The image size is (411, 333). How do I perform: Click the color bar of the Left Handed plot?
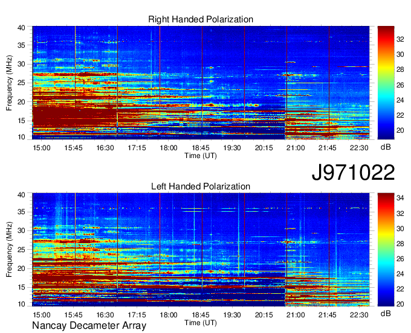tap(386, 250)
